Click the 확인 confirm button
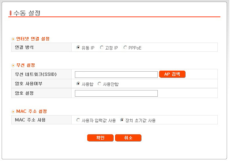Viewport: 232px width, 161px height. pos(100,138)
